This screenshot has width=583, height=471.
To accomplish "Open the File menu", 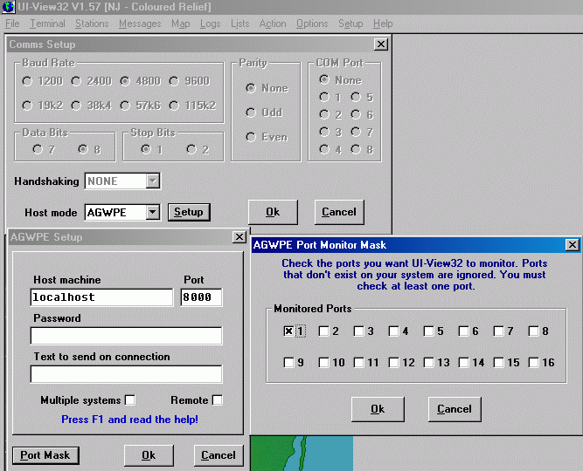I will [12, 24].
